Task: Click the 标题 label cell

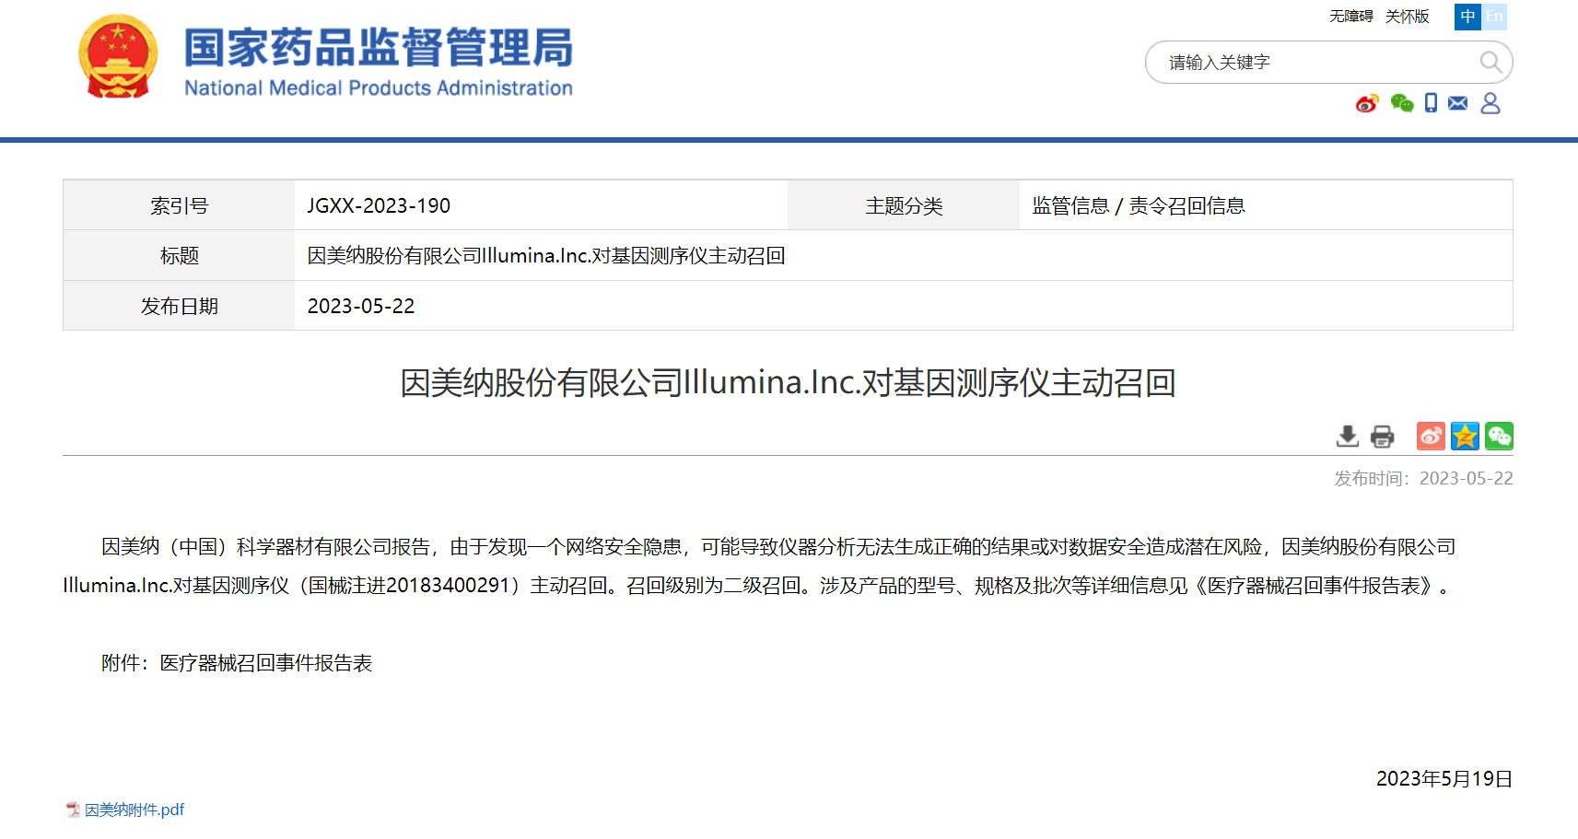Action: pos(179,255)
